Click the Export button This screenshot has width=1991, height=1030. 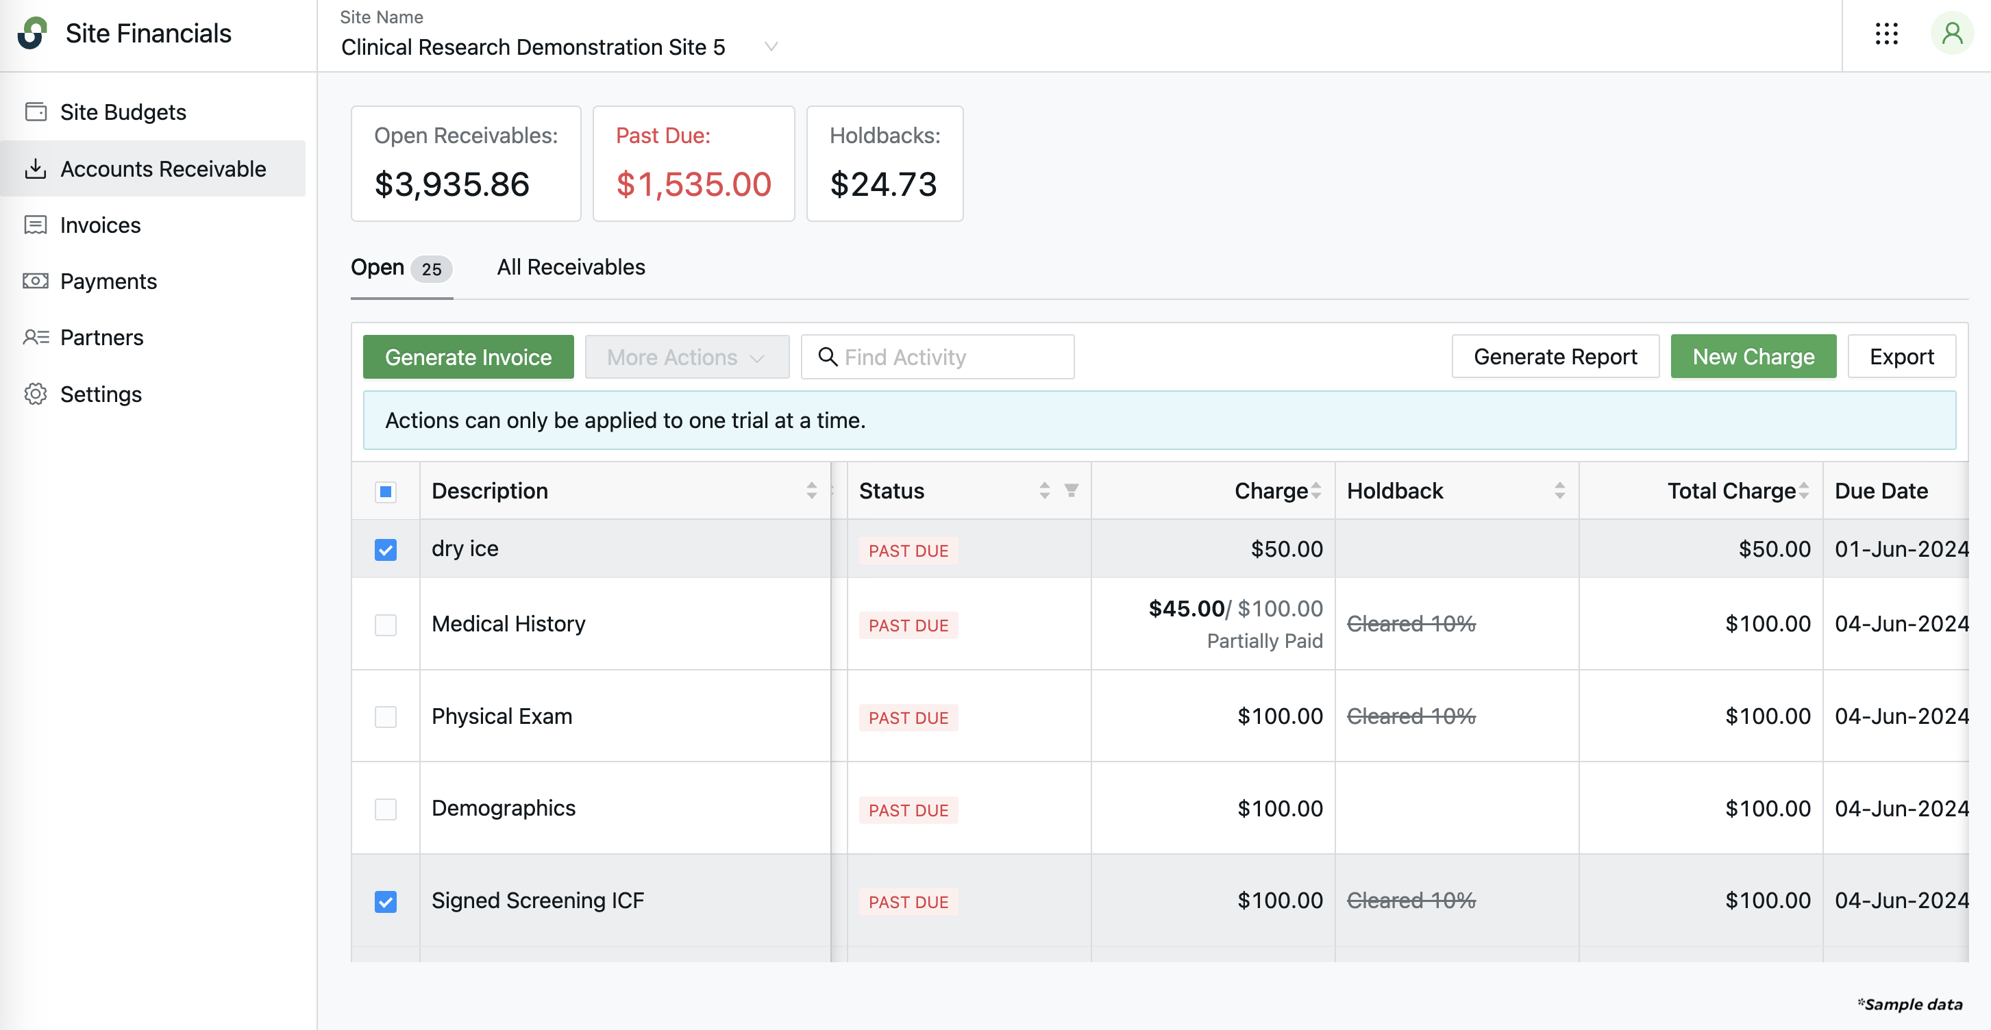(x=1901, y=356)
